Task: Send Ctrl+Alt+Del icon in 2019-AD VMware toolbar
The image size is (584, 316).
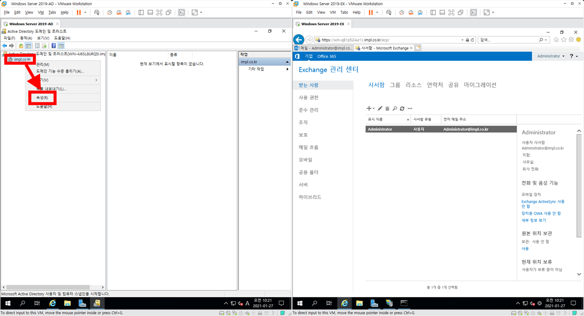Action: [x=97, y=12]
